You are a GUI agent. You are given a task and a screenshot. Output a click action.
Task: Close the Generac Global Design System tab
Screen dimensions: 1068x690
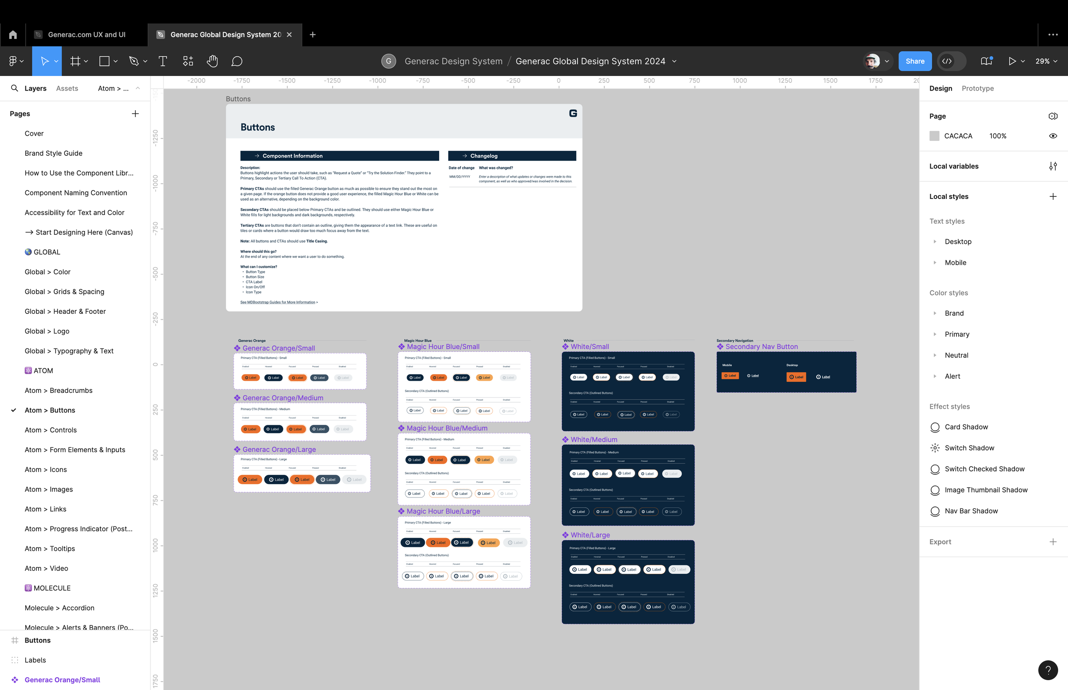coord(290,35)
